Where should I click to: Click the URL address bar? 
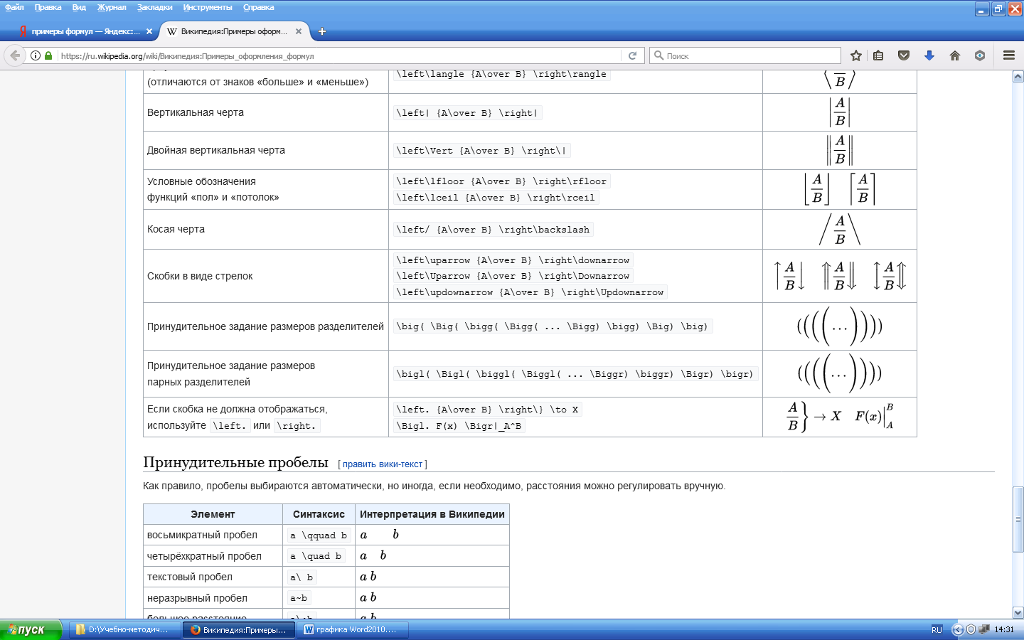[x=338, y=55]
